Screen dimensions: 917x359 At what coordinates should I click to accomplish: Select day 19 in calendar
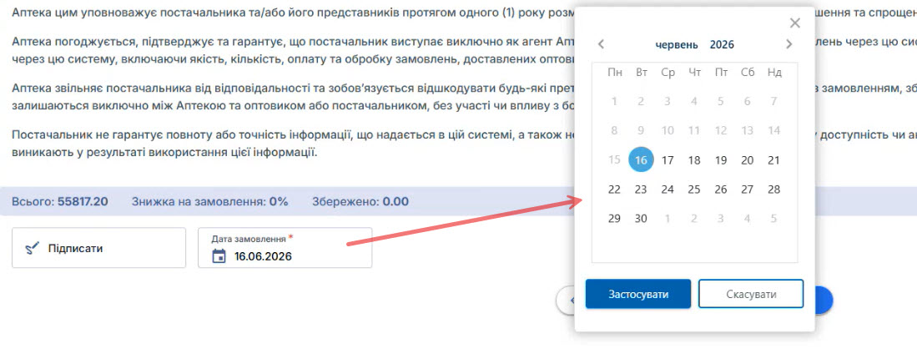click(721, 160)
